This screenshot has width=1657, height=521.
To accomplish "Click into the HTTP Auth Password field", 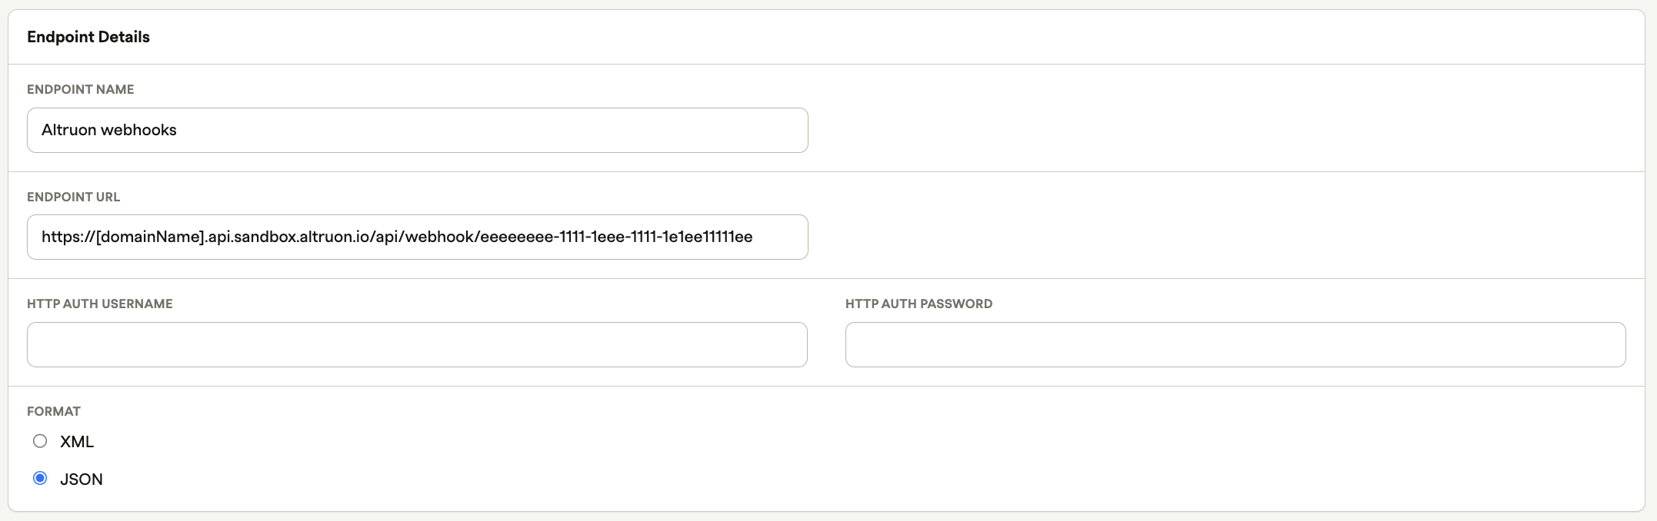I will [x=1235, y=344].
